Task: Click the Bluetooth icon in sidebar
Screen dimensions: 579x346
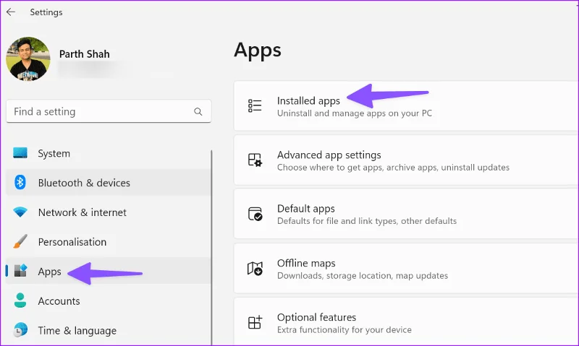Action: (x=20, y=182)
